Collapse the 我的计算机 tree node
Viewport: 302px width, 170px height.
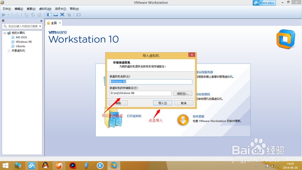(5, 33)
